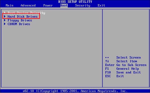The height and width of the screenshot is (93, 150).
Task: Click arrow beside Boot Device Priority
Action: coord(5,12)
